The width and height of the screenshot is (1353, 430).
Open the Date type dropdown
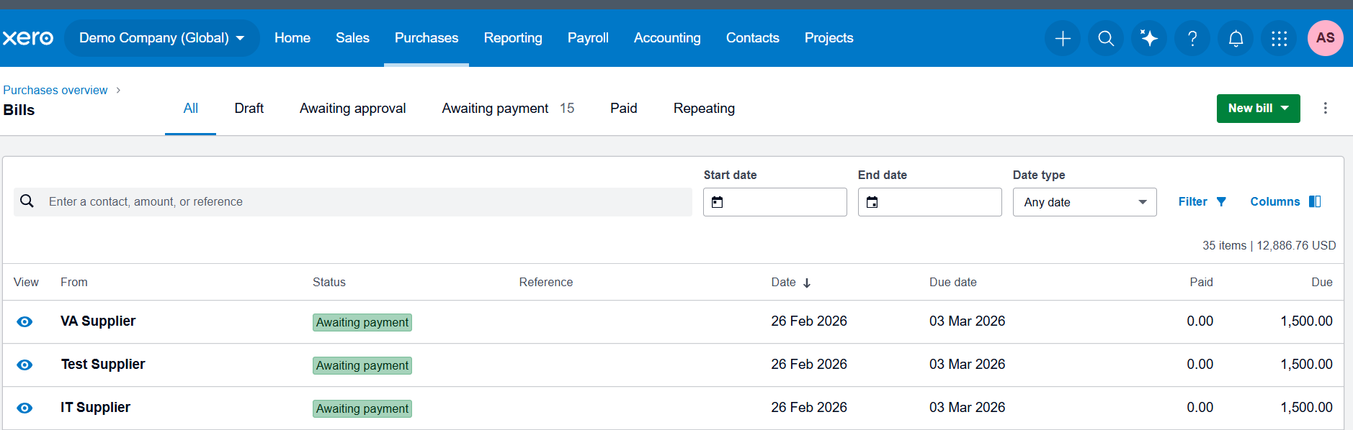1084,202
